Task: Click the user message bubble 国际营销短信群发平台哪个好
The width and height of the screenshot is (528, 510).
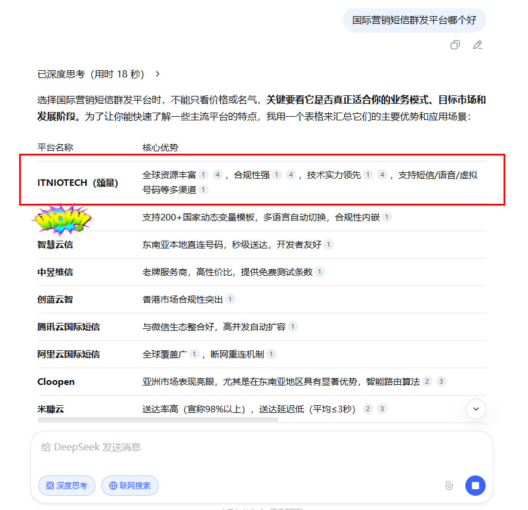Action: [x=414, y=20]
